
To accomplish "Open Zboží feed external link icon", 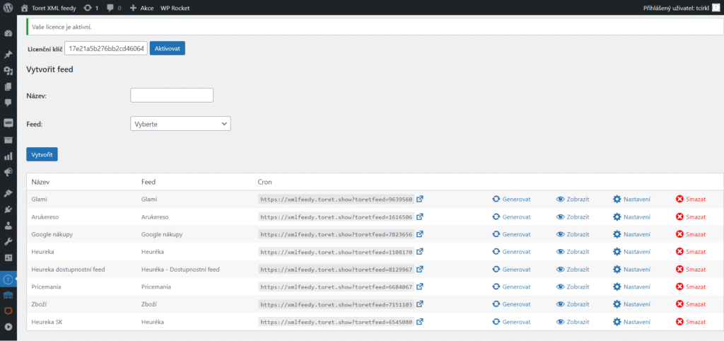I will point(420,304).
